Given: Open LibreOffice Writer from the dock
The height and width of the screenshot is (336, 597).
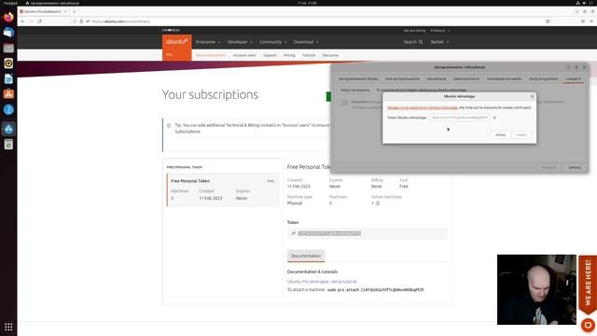Looking at the screenshot, I should [8, 78].
